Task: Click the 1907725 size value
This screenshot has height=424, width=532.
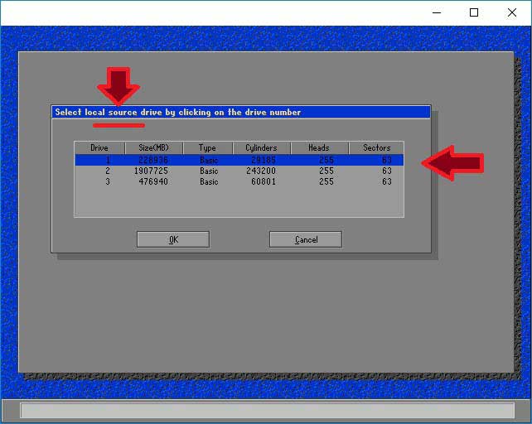Action: click(x=154, y=171)
